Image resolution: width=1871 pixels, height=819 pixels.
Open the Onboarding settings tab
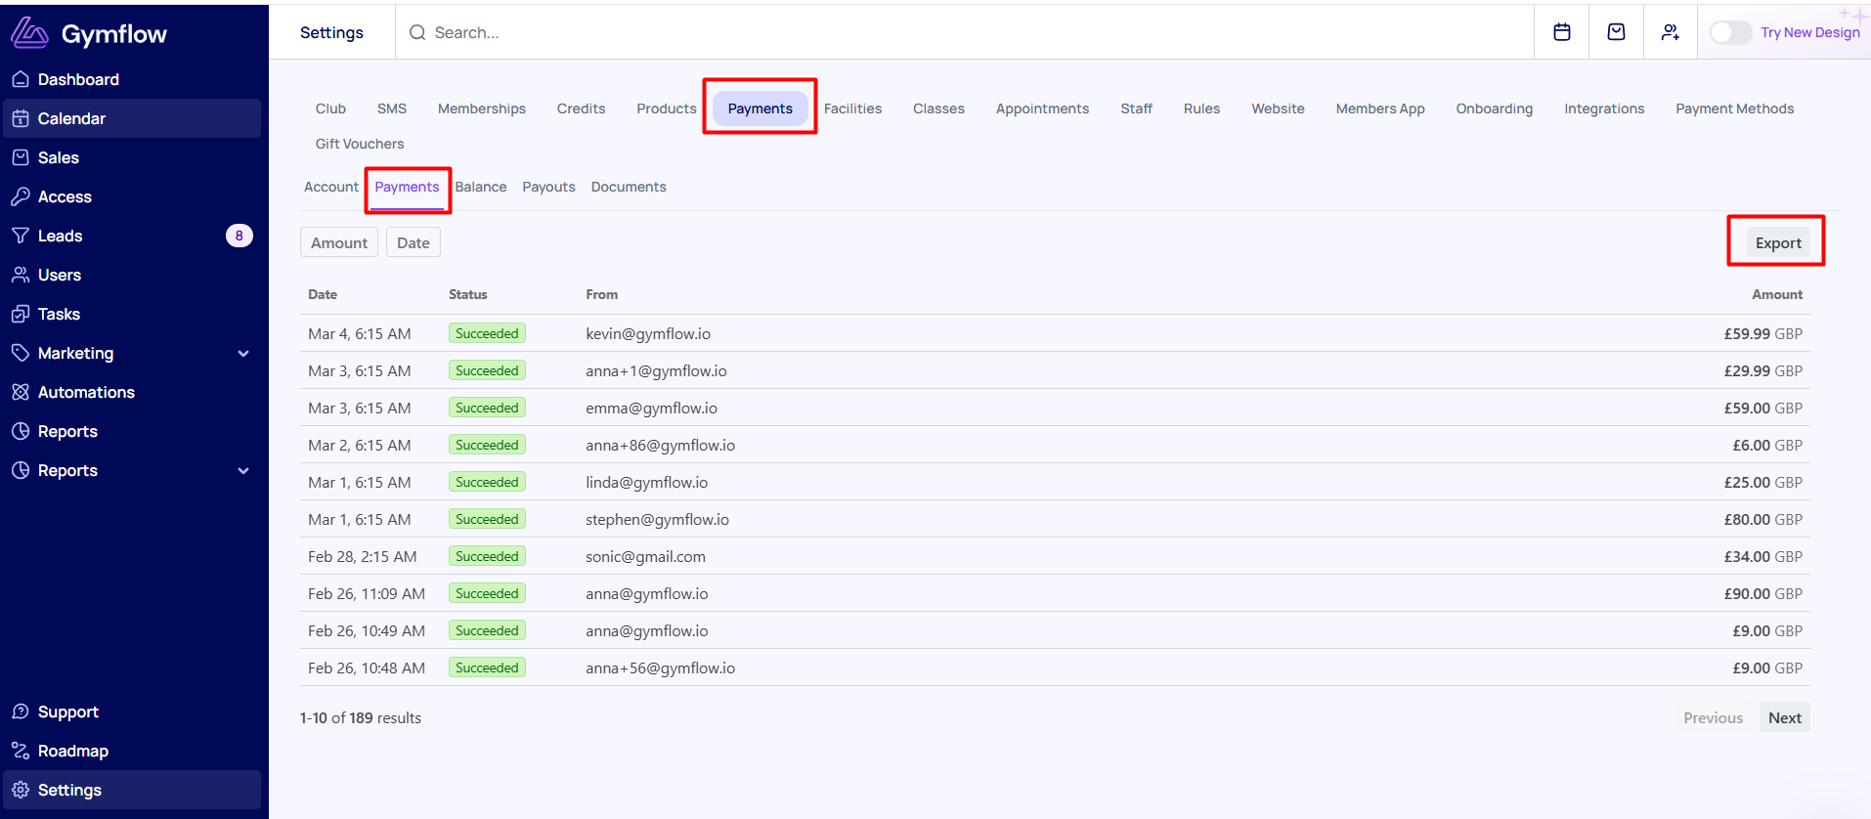[1494, 108]
